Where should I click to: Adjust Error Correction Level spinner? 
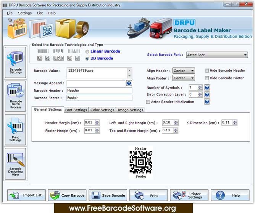200,94
